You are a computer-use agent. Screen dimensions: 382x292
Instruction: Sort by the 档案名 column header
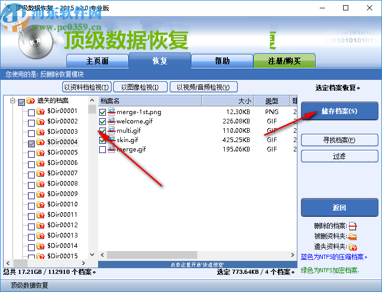point(150,101)
